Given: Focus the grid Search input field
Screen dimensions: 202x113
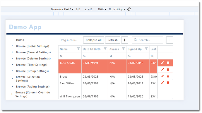Looking at the screenshot, I should 148,40.
